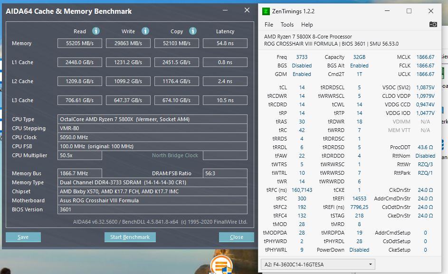Click the RttNom Disabled value
The height and width of the screenshot is (274, 448).
click(425, 156)
